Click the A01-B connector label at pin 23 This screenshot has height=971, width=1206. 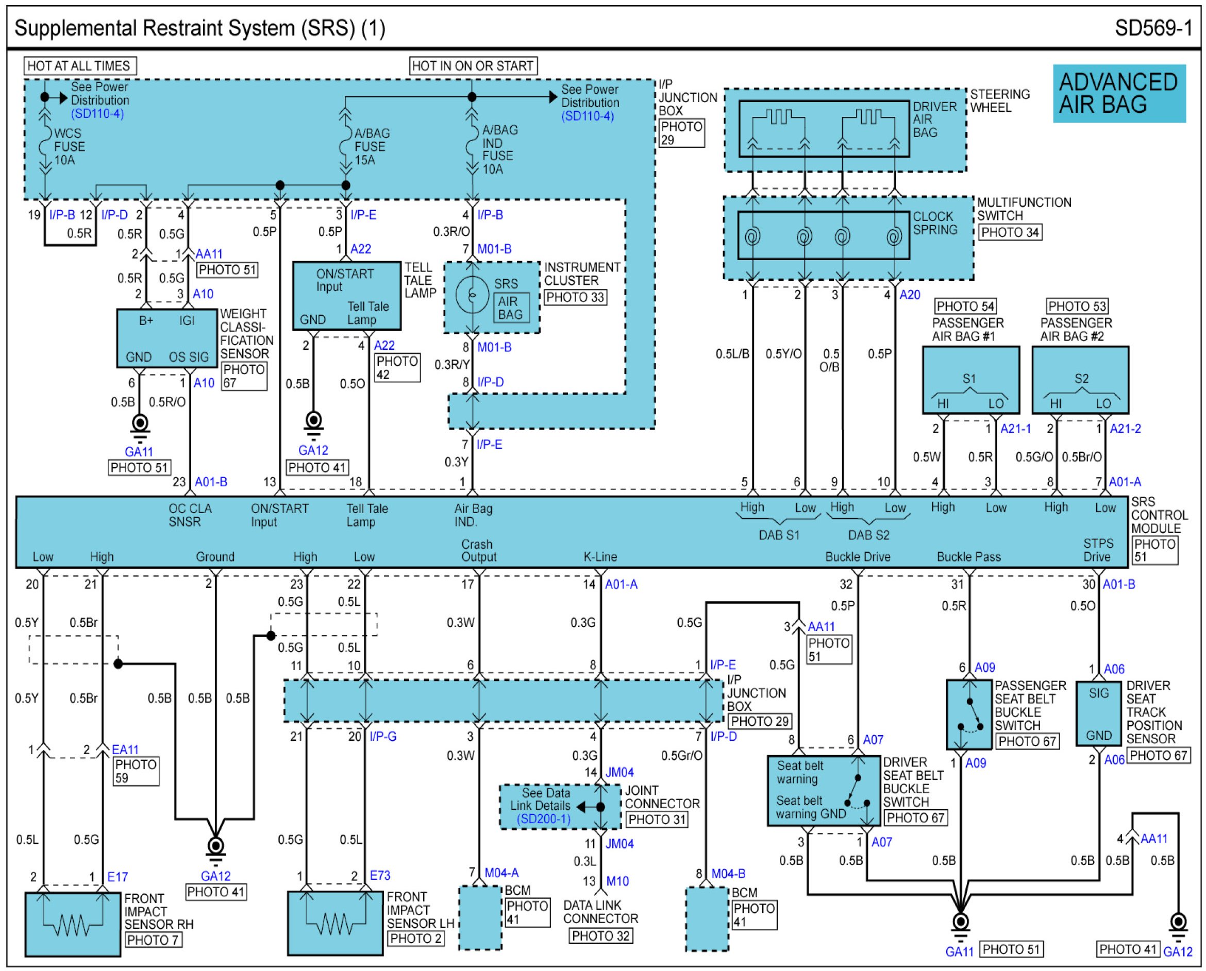[211, 482]
